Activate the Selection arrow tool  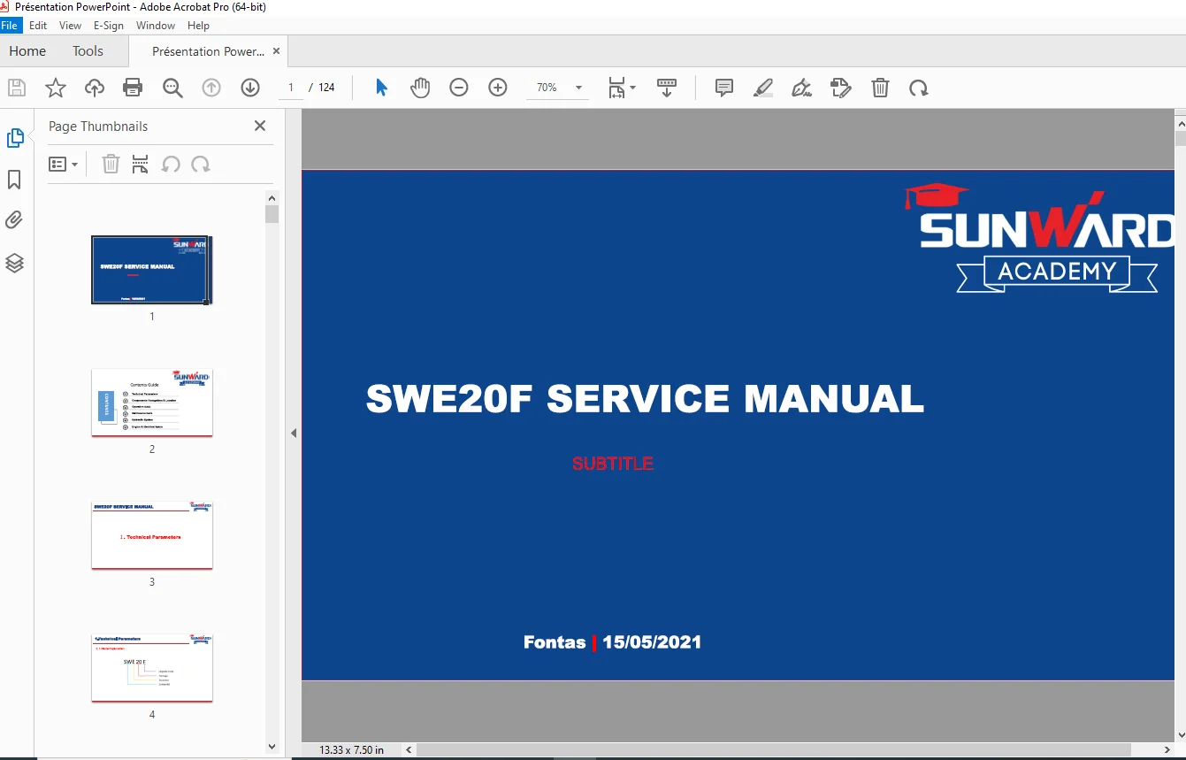(381, 88)
